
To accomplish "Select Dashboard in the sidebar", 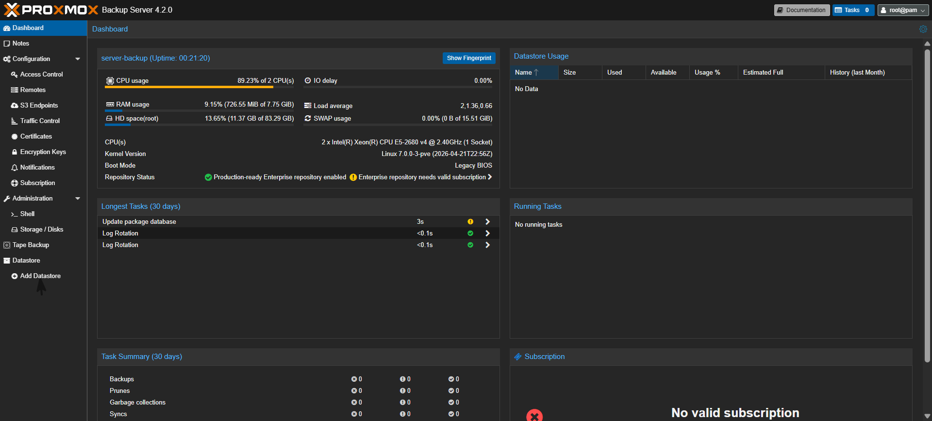I will [x=43, y=28].
